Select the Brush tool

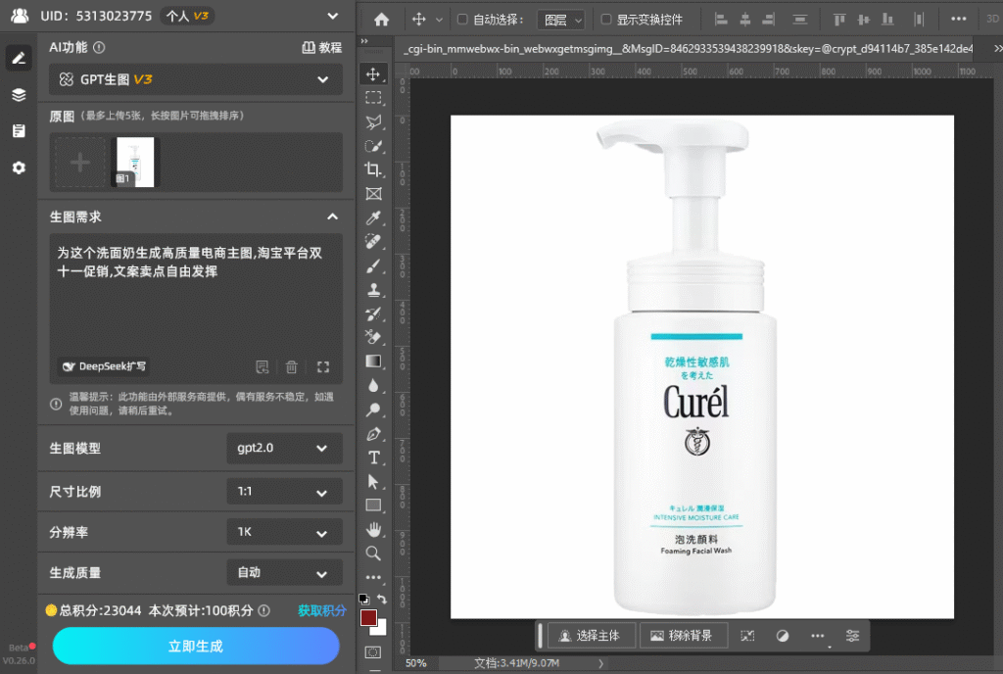[373, 265]
